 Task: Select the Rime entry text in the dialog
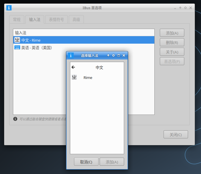click(x=88, y=78)
